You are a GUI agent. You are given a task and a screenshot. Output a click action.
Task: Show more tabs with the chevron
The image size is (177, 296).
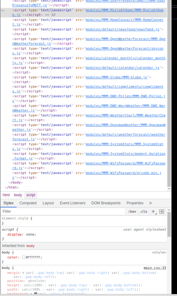point(150,203)
